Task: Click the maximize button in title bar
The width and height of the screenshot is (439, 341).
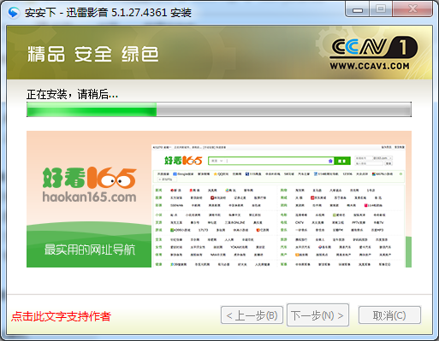Action: point(381,9)
